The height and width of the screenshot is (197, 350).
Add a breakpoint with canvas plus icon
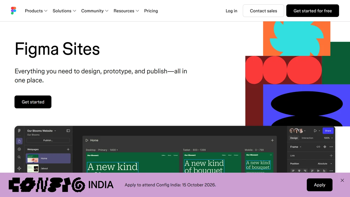[272, 140]
